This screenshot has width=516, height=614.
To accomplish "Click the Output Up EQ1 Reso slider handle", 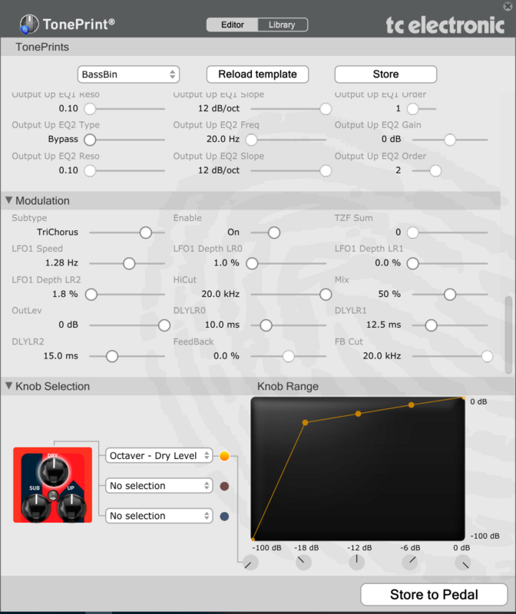I will click(x=90, y=109).
